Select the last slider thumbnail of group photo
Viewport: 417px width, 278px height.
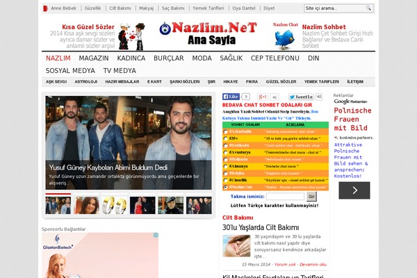[x=199, y=206]
